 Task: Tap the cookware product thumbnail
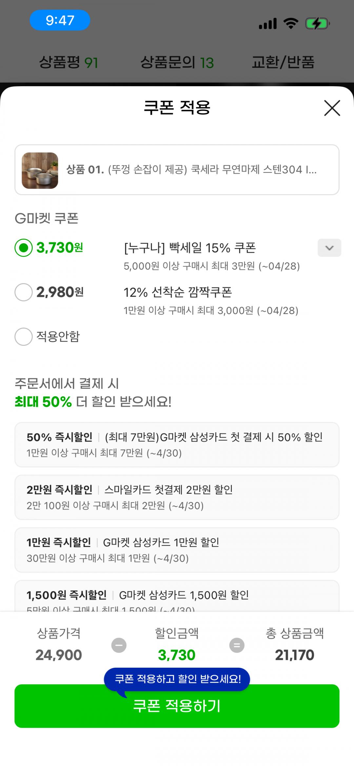pyautogui.click(x=40, y=170)
